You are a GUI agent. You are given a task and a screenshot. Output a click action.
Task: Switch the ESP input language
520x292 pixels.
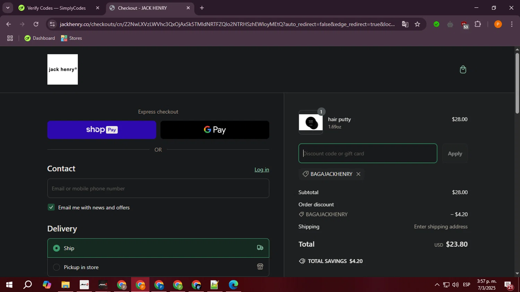pos(467,285)
